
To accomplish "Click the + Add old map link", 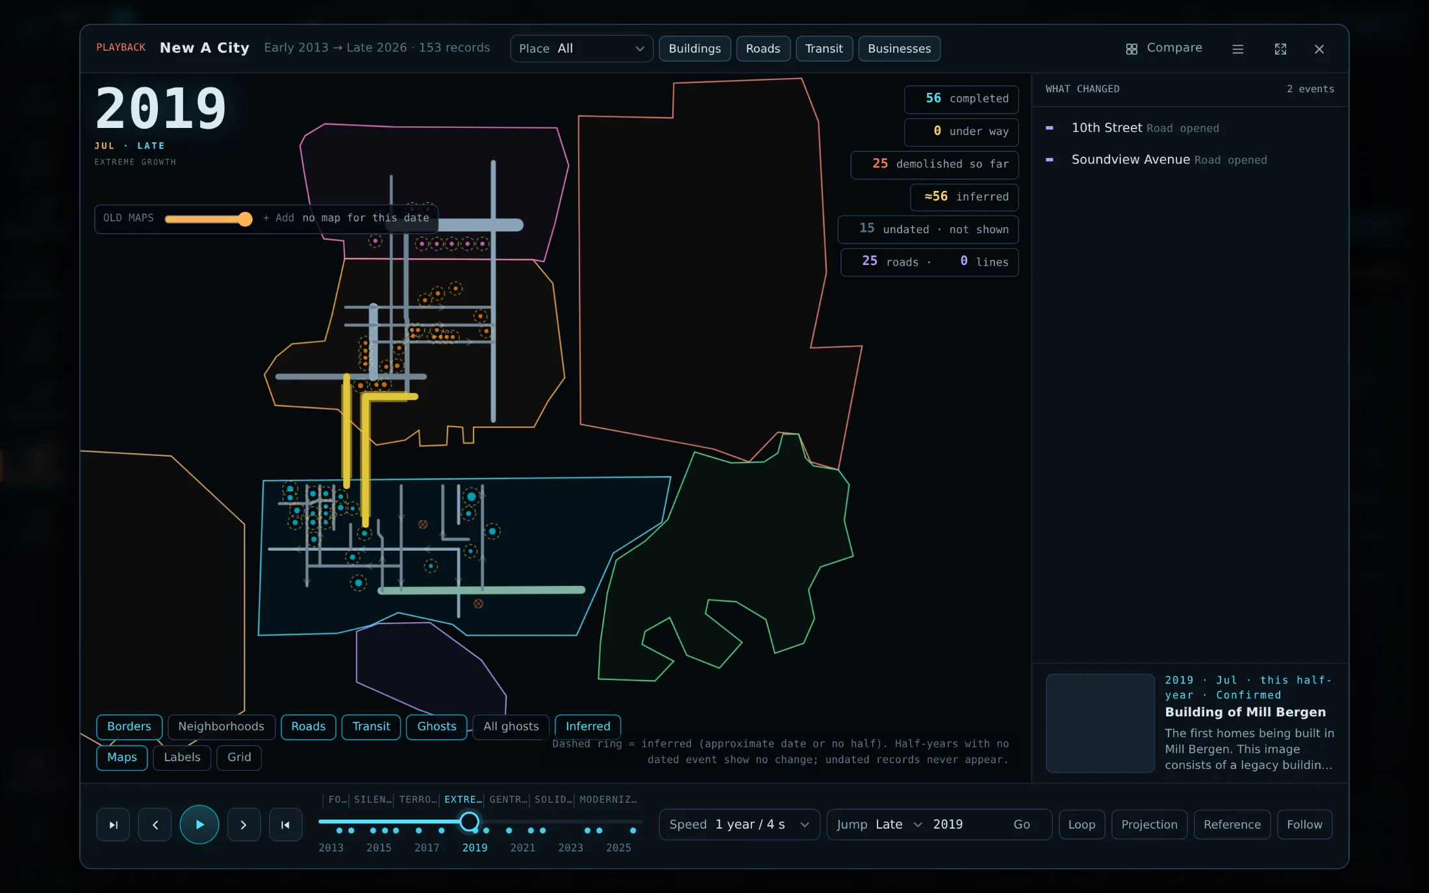I will point(279,218).
